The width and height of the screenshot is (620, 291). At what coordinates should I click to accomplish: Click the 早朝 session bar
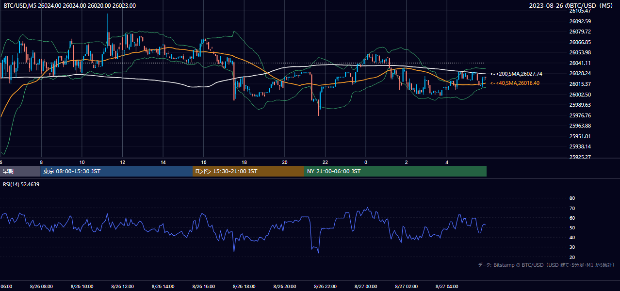click(20, 171)
